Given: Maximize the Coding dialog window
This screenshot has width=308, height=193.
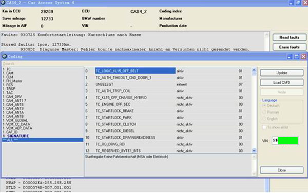Looking at the screenshot, I should click(x=296, y=56).
